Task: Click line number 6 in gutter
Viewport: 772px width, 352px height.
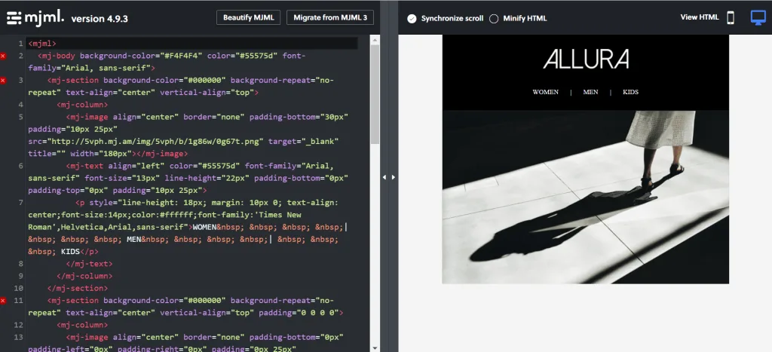Action: coord(20,166)
